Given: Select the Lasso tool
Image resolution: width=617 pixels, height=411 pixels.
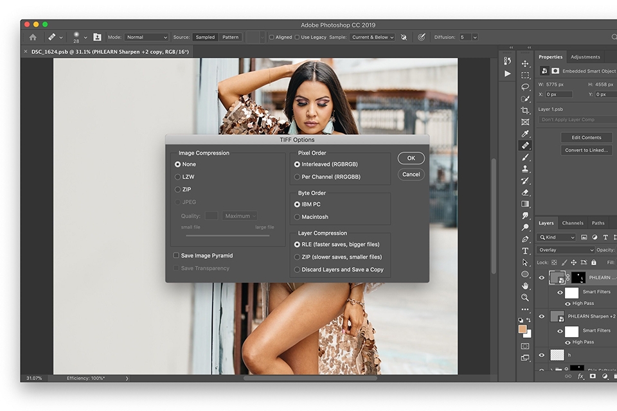Looking at the screenshot, I should tap(525, 87).
